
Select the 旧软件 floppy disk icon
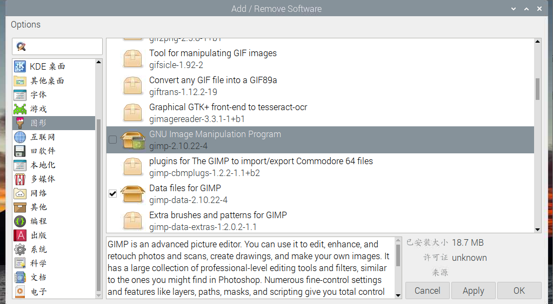click(20, 151)
